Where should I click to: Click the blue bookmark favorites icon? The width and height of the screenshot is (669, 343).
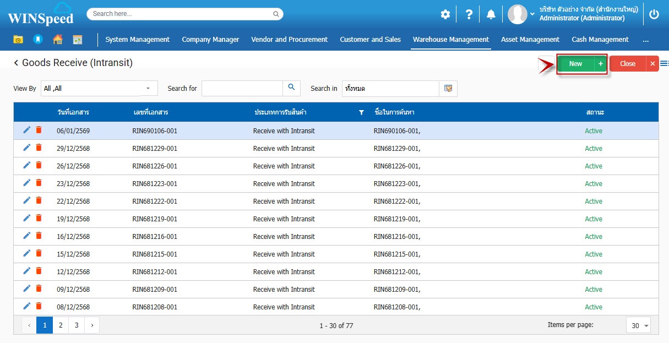[37, 40]
